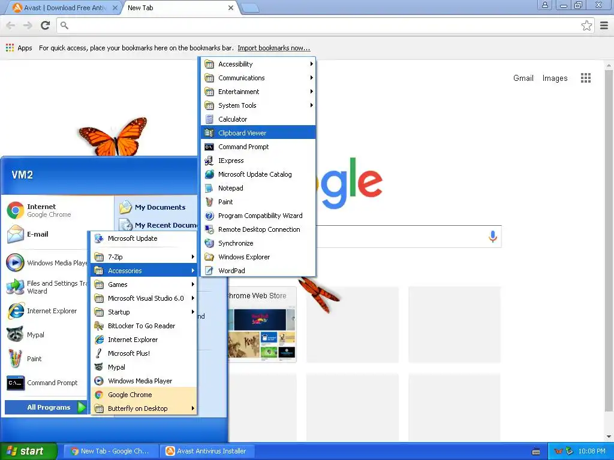Reload the current Chrome page
This screenshot has height=460, width=614.
coord(46,25)
